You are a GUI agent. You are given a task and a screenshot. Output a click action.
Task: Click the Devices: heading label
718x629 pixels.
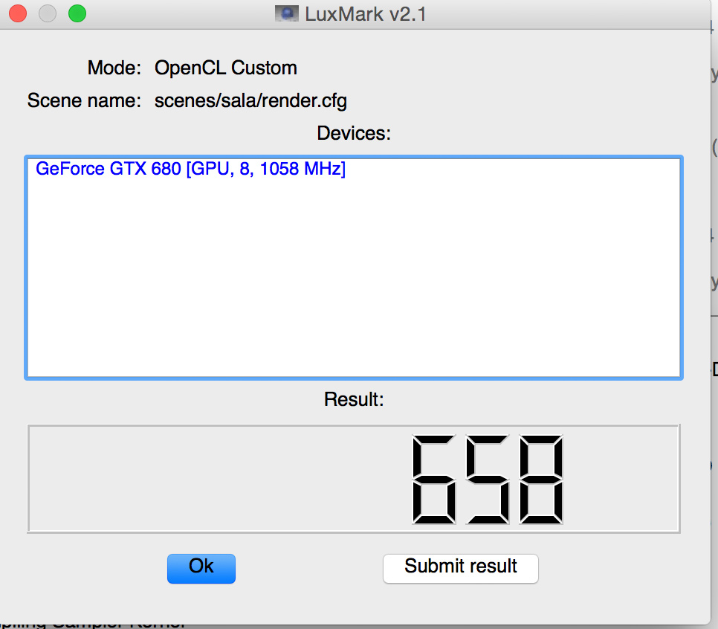(x=354, y=133)
